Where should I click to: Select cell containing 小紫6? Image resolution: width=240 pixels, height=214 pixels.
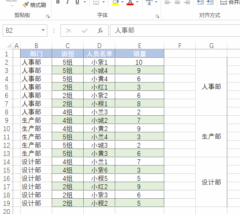point(99,170)
